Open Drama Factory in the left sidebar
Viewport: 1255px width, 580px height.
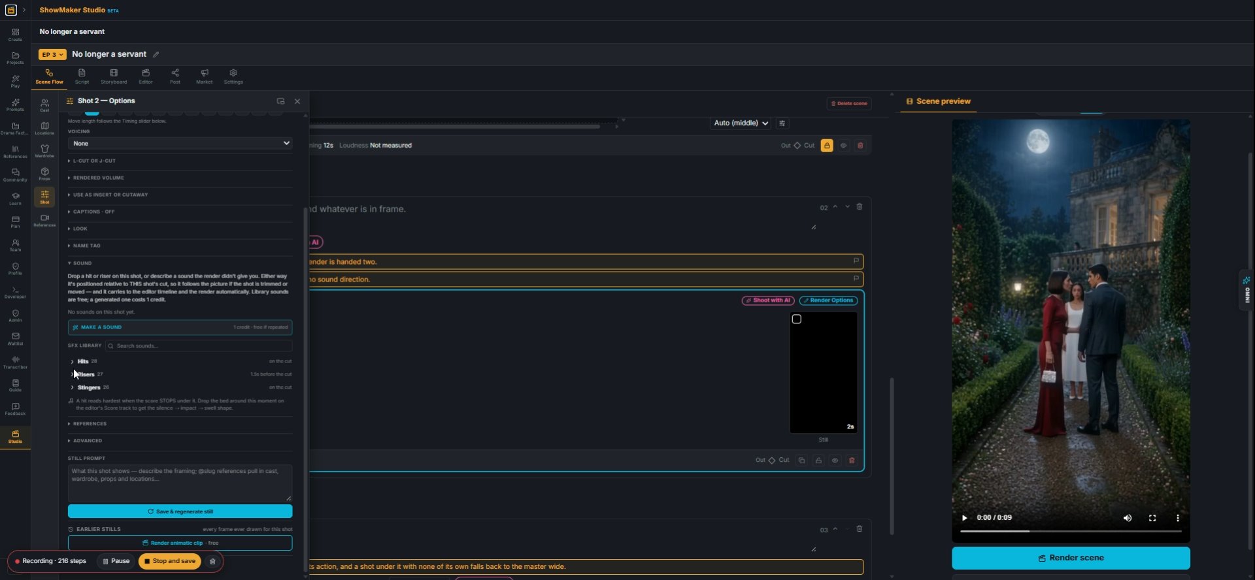point(15,128)
